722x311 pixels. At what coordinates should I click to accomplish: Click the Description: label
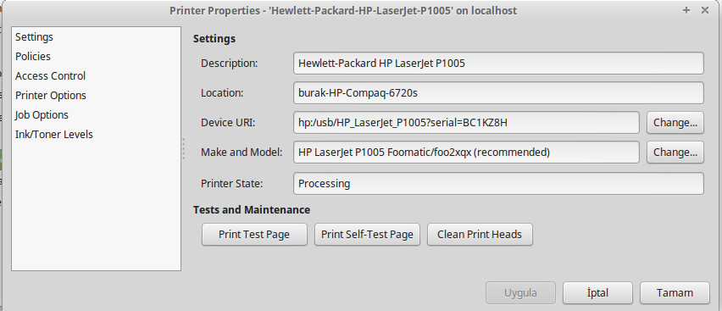230,63
